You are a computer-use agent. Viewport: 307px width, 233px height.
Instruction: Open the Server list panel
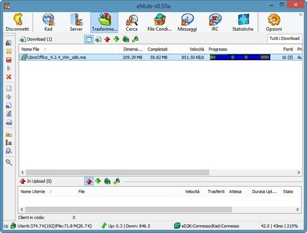pyautogui.click(x=76, y=22)
